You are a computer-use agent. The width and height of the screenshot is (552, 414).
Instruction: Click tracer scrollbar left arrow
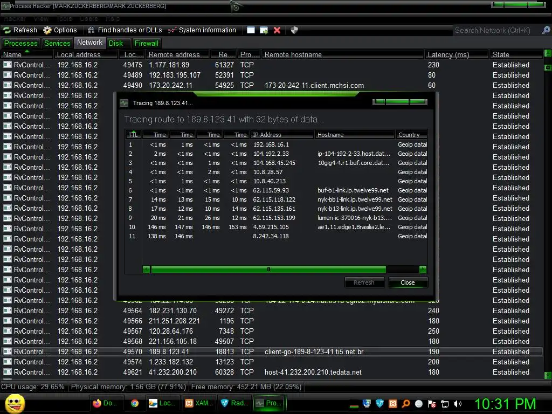tap(147, 270)
